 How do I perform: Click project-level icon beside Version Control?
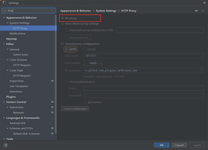[52, 102]
